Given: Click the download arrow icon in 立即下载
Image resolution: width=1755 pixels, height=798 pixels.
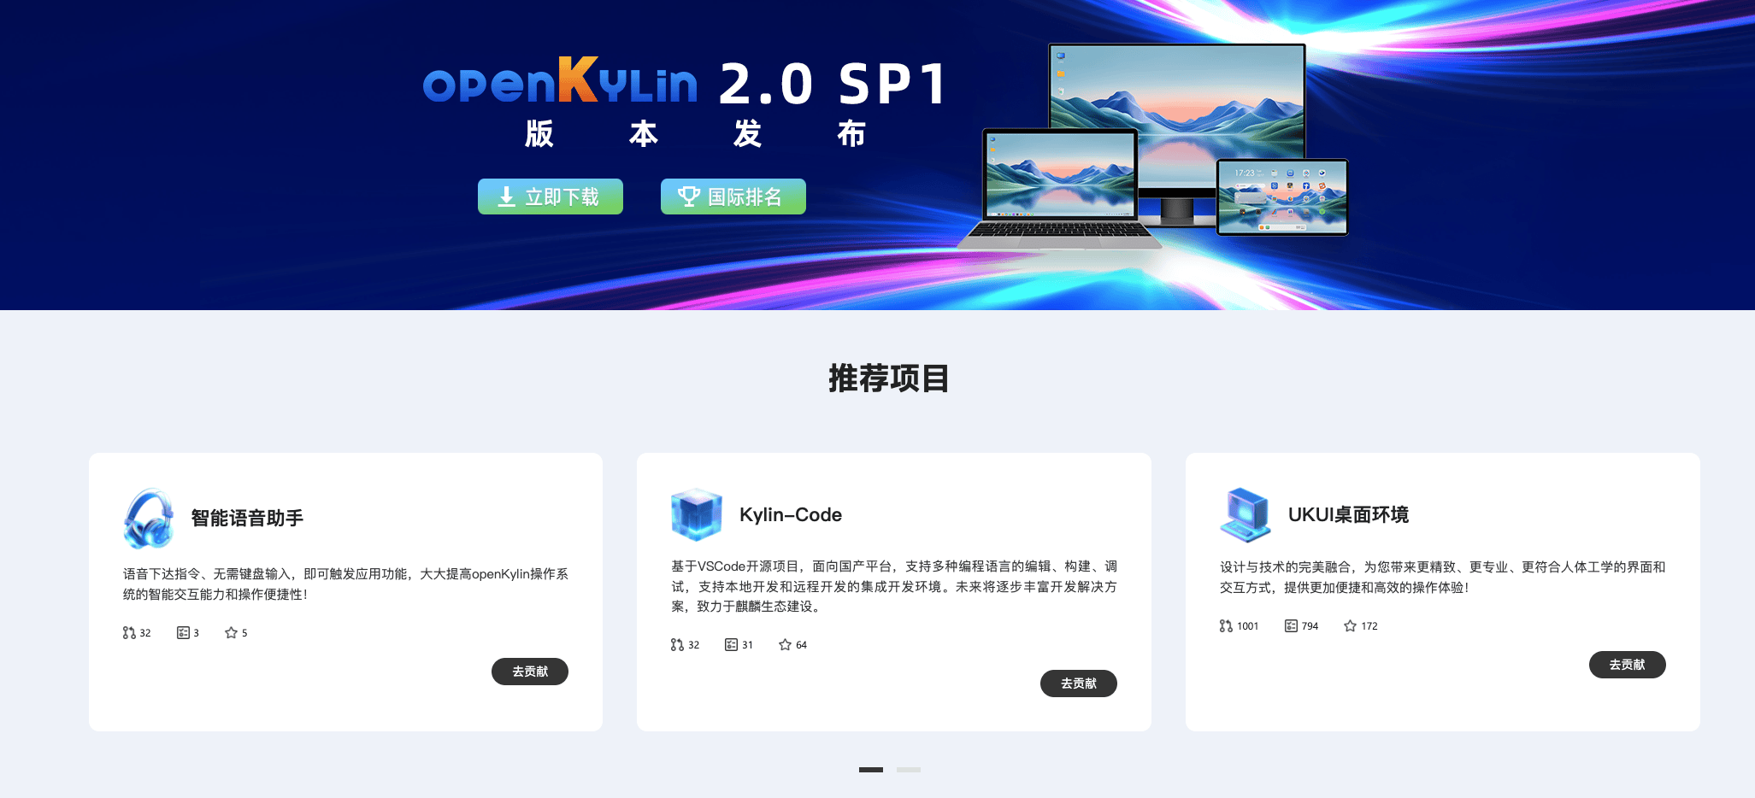Looking at the screenshot, I should pyautogui.click(x=506, y=197).
